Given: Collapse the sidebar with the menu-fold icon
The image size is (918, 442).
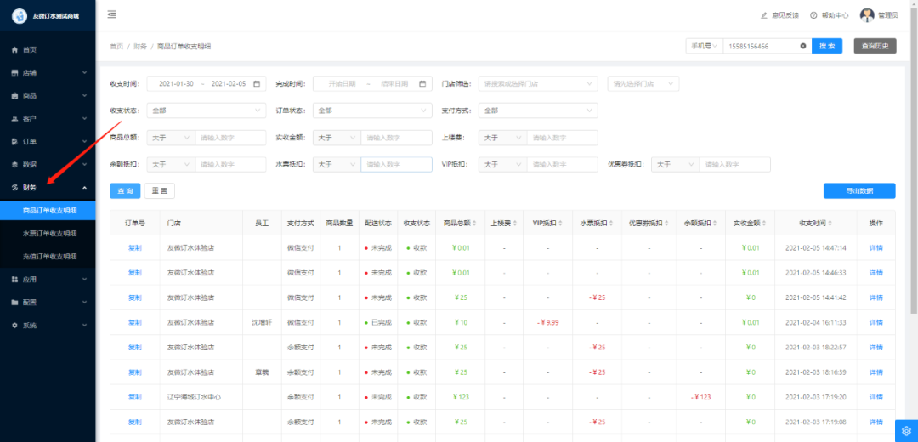Looking at the screenshot, I should pos(112,14).
